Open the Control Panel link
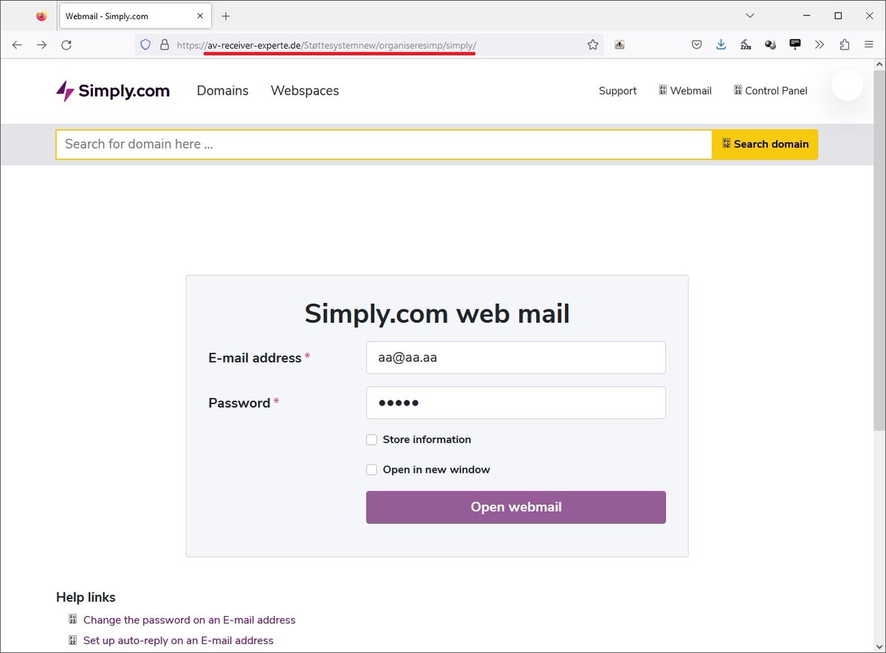Screen dimensions: 886x653 tap(770, 91)
